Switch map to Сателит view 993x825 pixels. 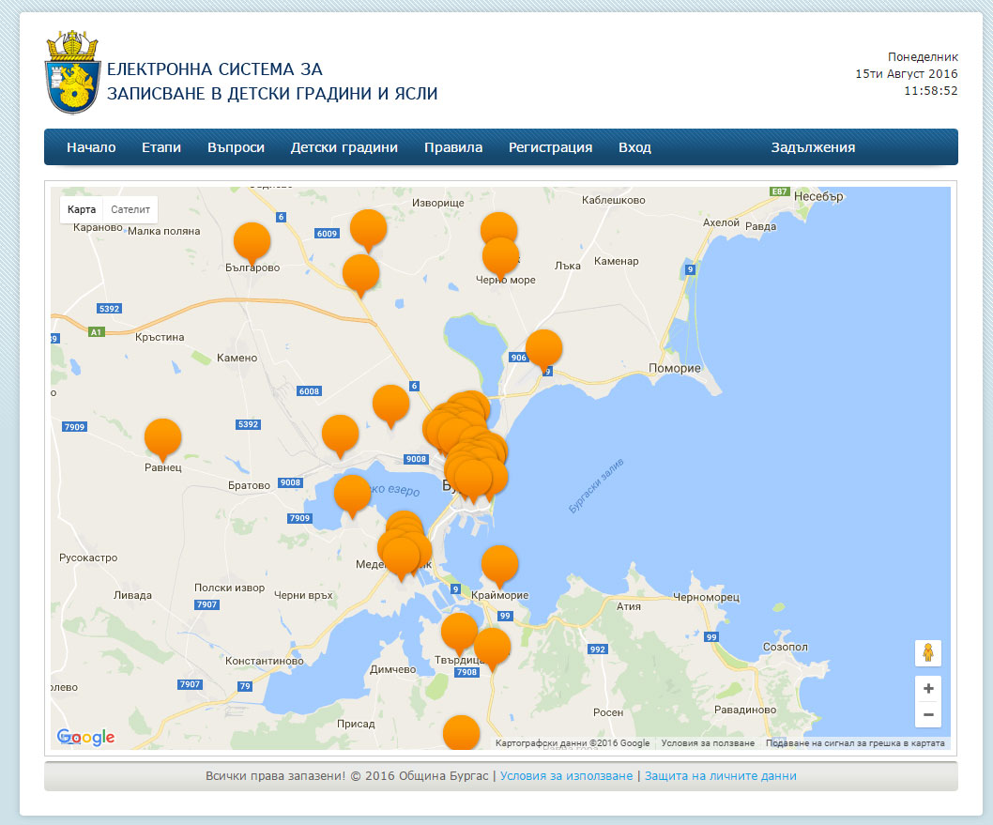130,209
